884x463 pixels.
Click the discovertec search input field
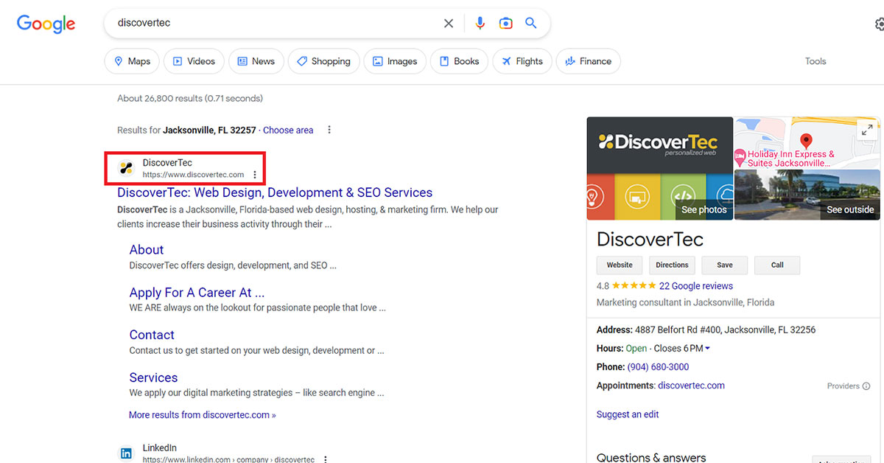click(276, 23)
